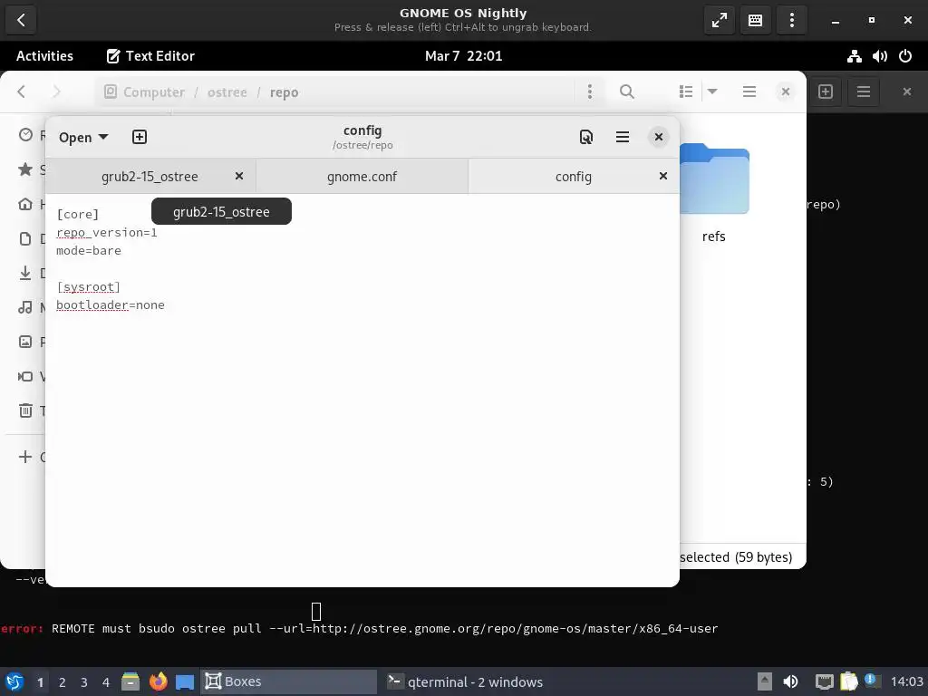Expand view options dropdown in Files
Image resolution: width=928 pixels, height=696 pixels.
712,92
